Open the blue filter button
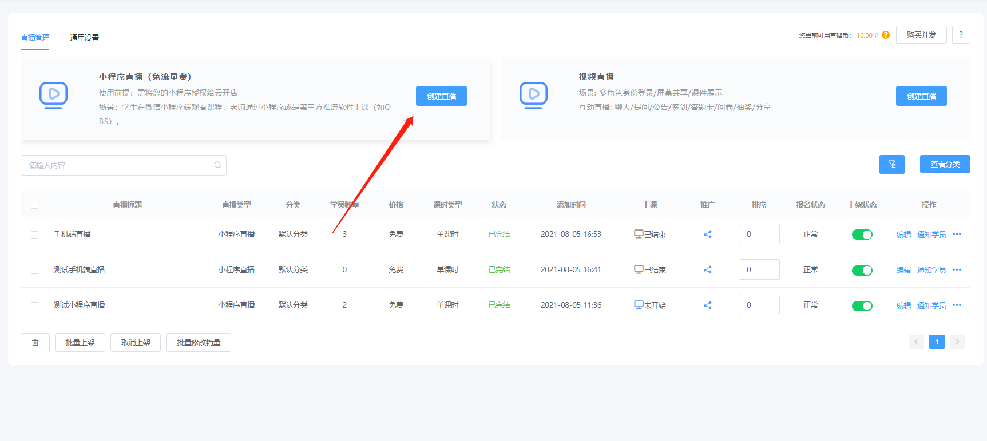This screenshot has height=441, width=987. [892, 164]
